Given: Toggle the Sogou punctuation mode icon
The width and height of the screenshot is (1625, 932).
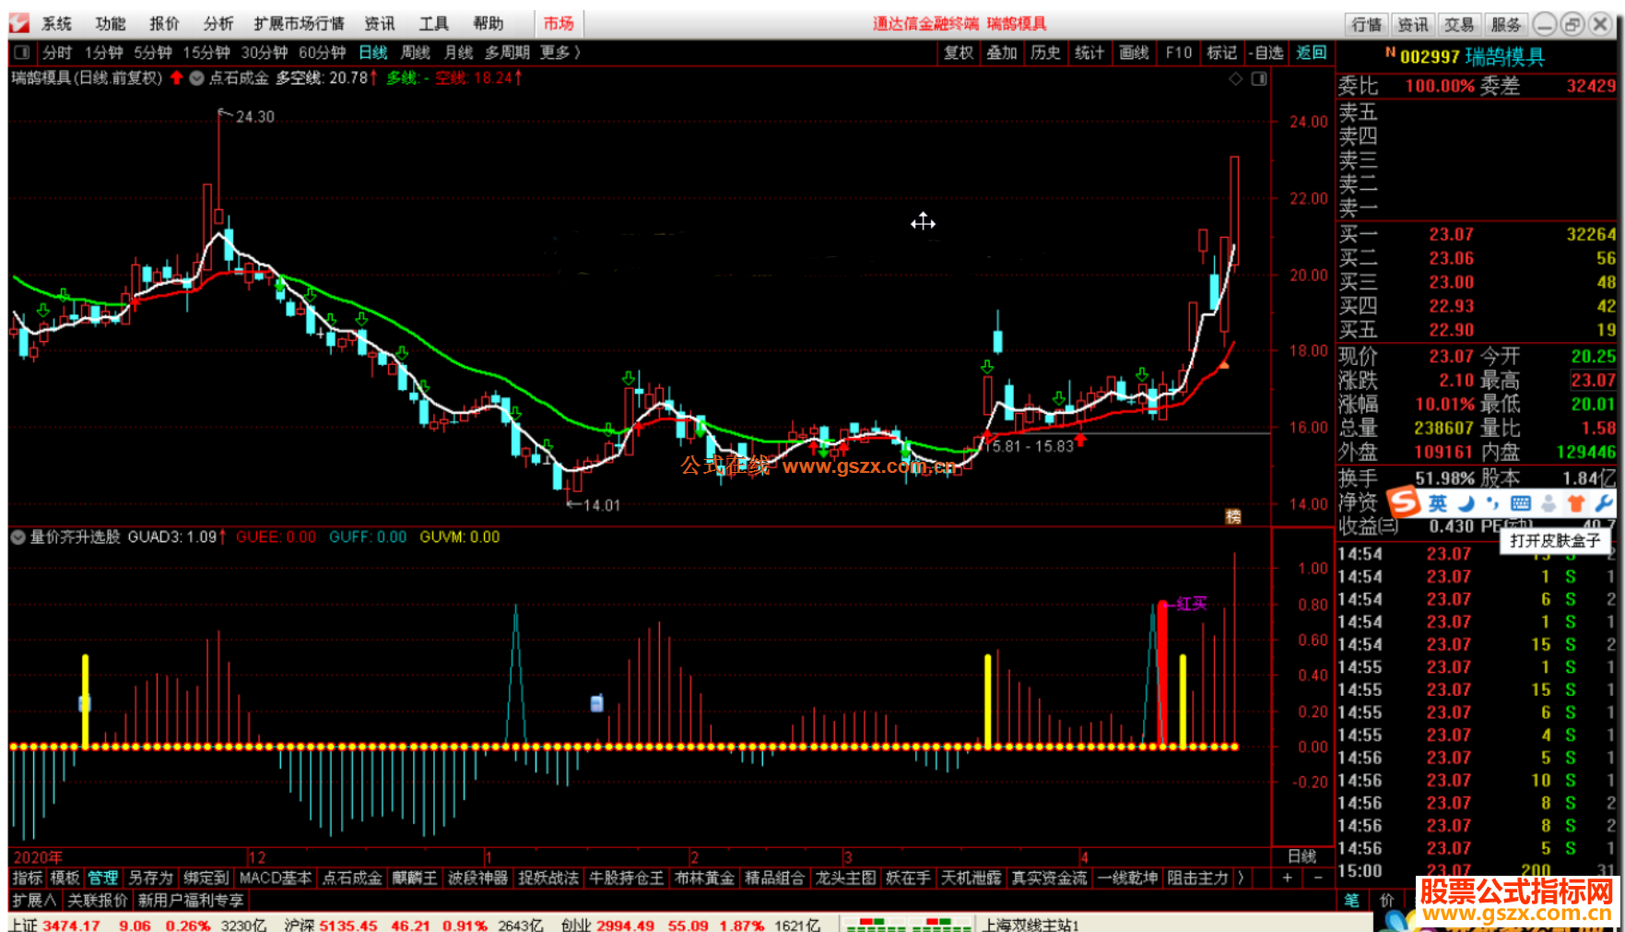Looking at the screenshot, I should coord(1492,503).
